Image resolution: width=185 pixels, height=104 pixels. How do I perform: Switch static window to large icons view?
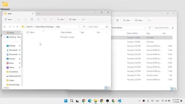tap(109, 88)
